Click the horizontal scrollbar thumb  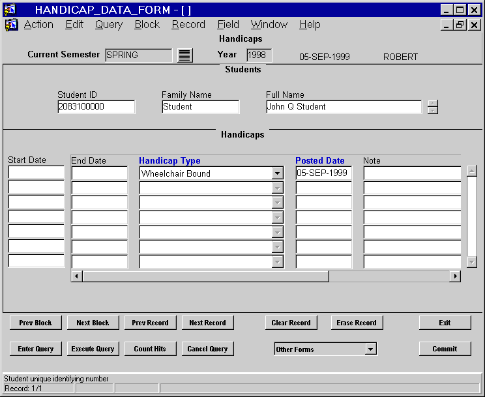click(x=206, y=276)
